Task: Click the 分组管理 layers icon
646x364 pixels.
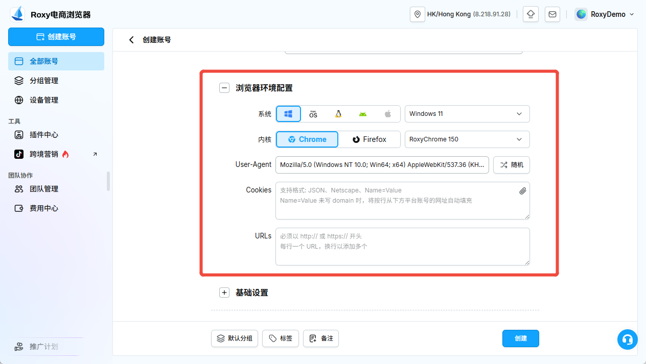Action: coord(19,81)
